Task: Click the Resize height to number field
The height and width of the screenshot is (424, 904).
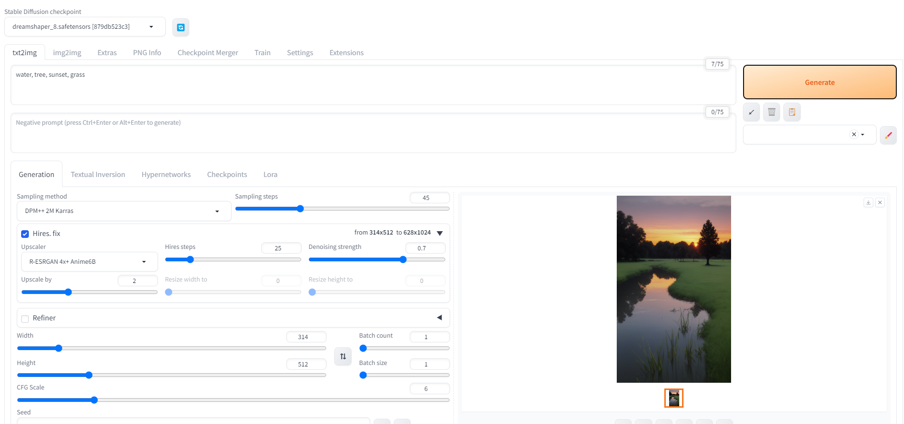Action: (425, 281)
